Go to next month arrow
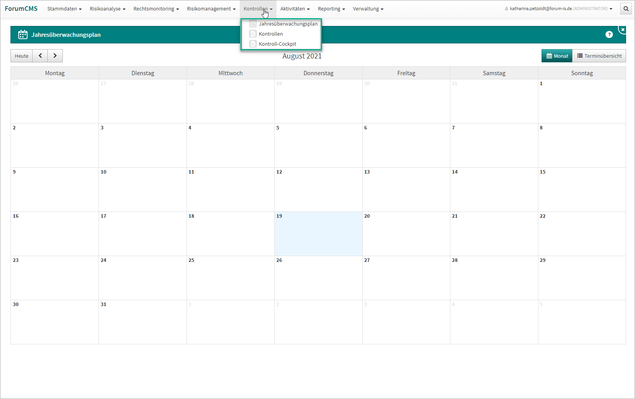This screenshot has width=635, height=399. coord(55,56)
